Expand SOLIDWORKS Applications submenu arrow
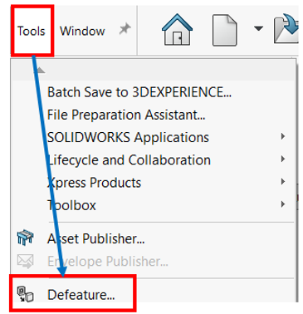Screen dimensions: 303x314 click(x=283, y=136)
